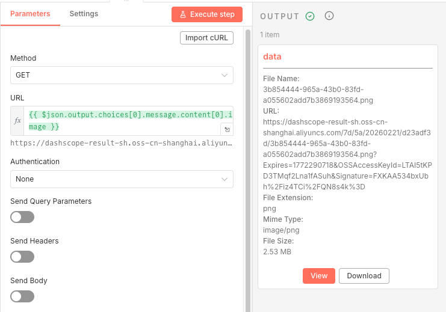Download the output PNG file
Image resolution: width=446 pixels, height=312 pixels.
(x=364, y=276)
